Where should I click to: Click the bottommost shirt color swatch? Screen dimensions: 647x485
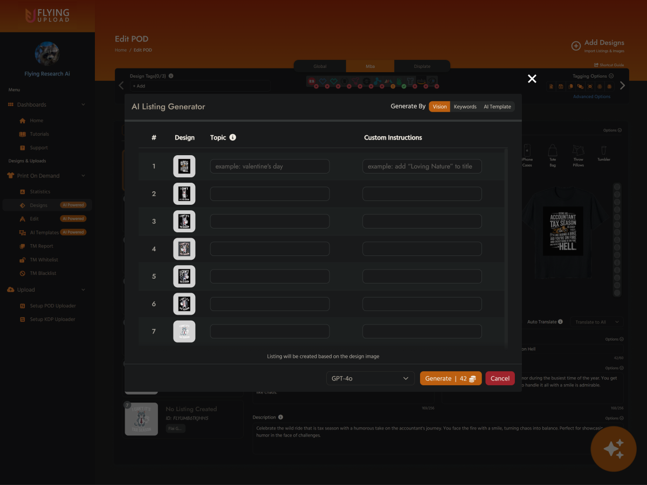[x=617, y=293]
